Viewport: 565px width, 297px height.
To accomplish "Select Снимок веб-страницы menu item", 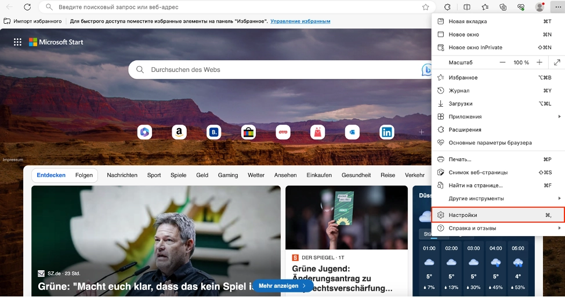I will point(498,172).
